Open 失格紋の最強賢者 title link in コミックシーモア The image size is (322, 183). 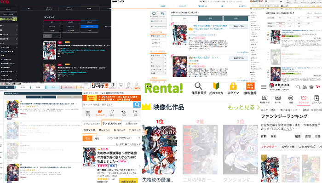[117, 157]
